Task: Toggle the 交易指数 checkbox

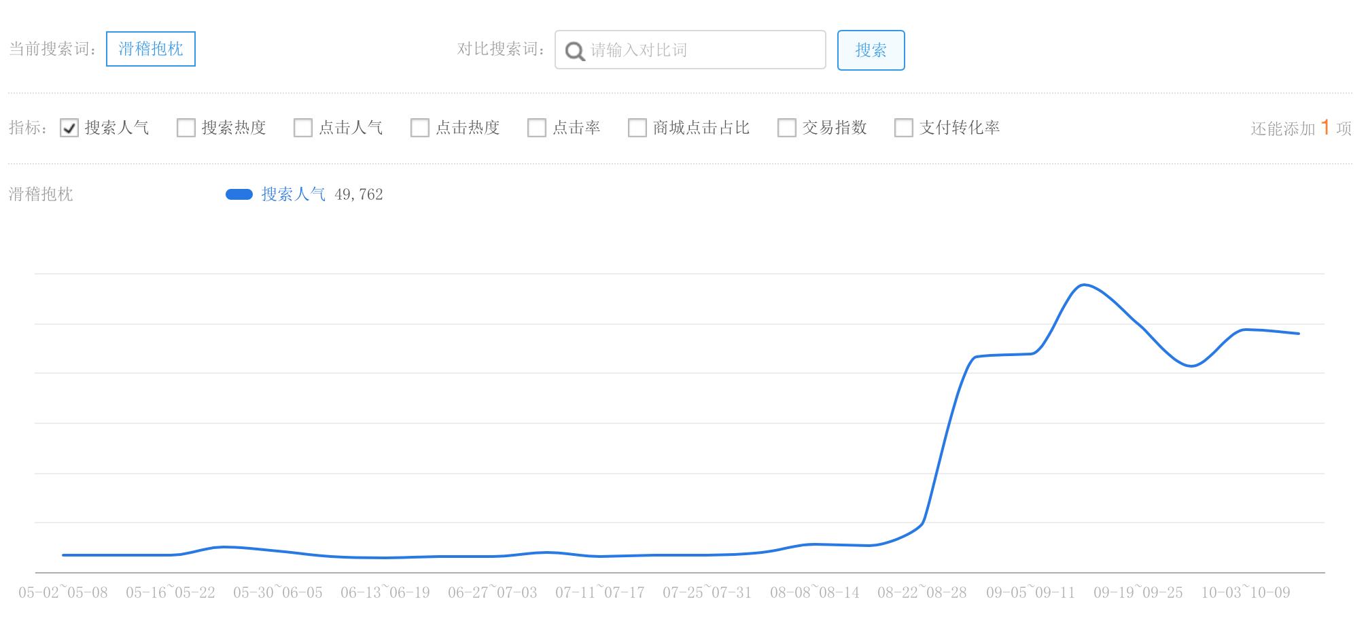Action: [x=787, y=128]
